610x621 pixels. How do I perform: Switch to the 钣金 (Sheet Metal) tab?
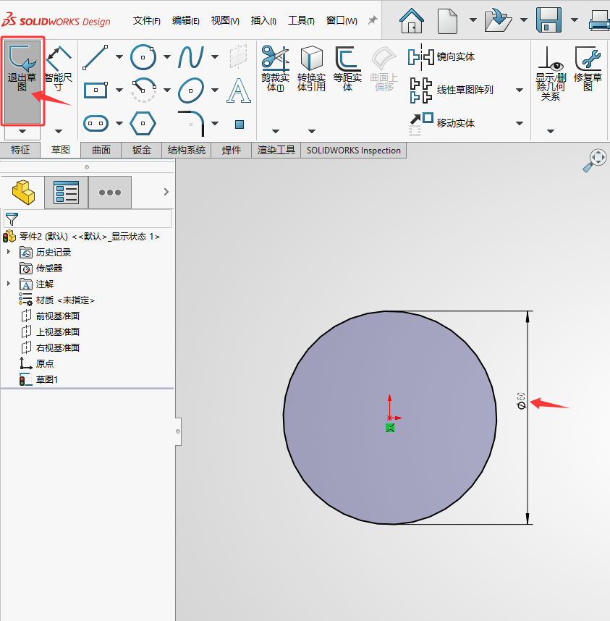[142, 150]
